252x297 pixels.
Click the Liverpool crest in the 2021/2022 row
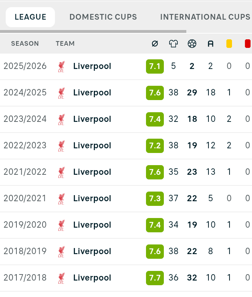[61, 172]
